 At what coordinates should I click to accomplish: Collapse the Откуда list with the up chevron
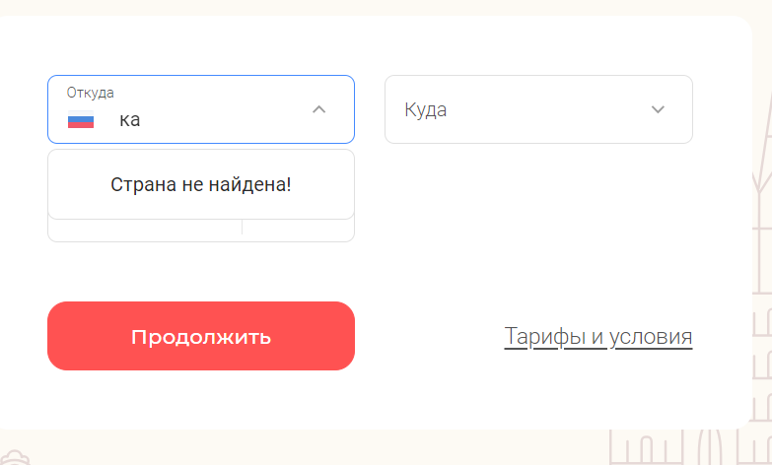319,109
